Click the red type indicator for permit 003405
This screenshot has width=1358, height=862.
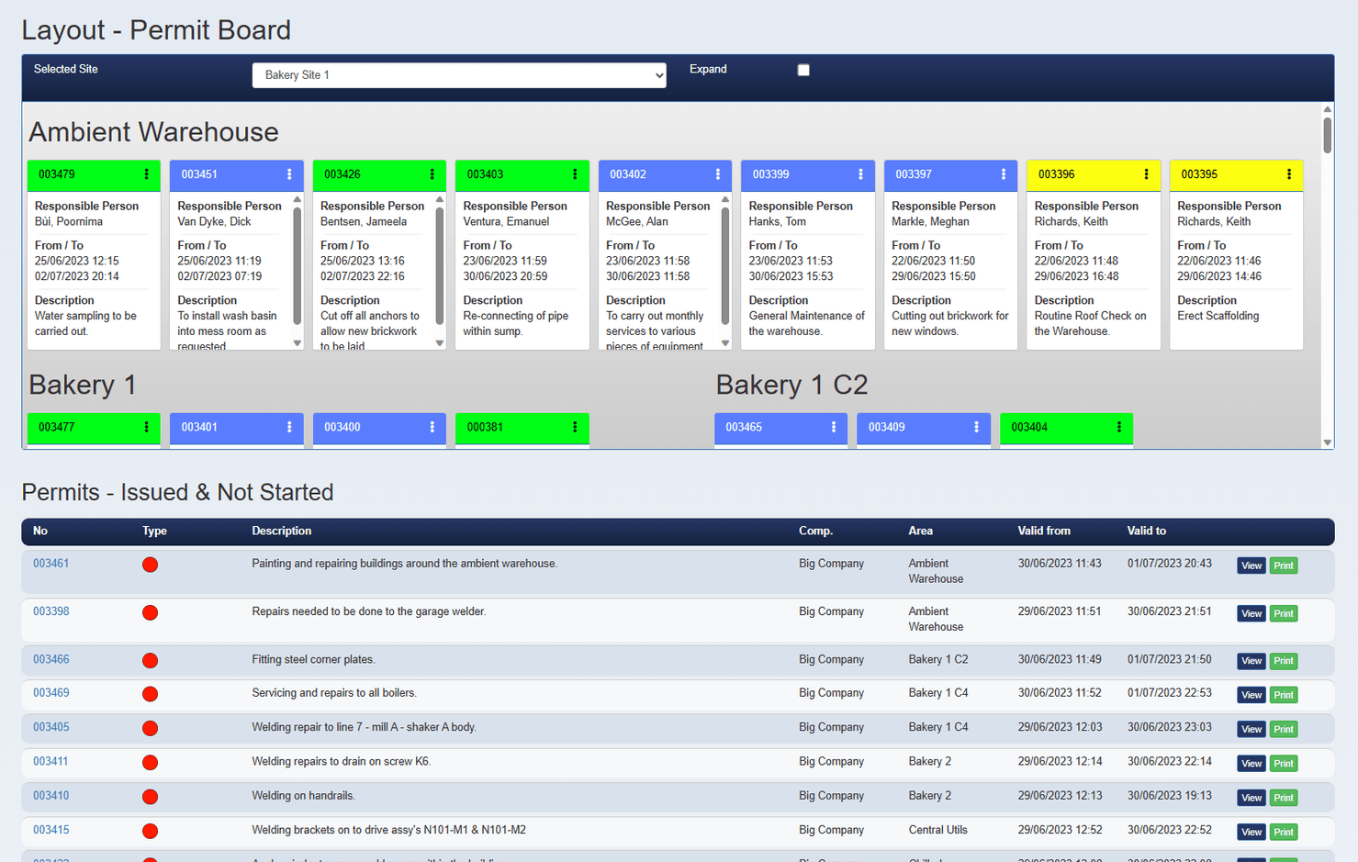click(150, 728)
